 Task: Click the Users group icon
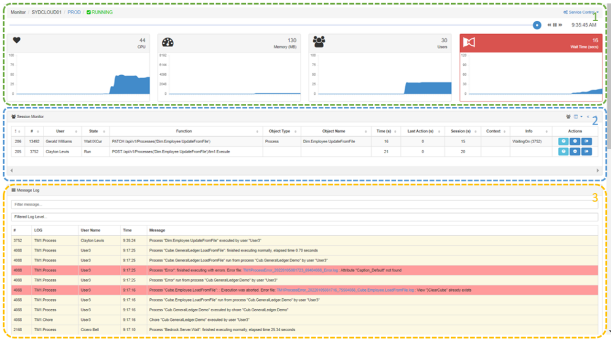319,42
